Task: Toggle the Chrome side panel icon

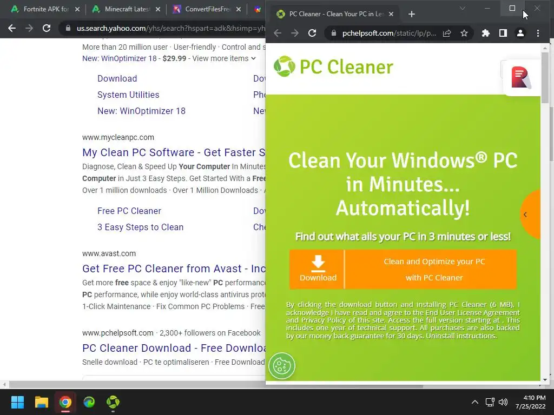Action: tap(503, 33)
